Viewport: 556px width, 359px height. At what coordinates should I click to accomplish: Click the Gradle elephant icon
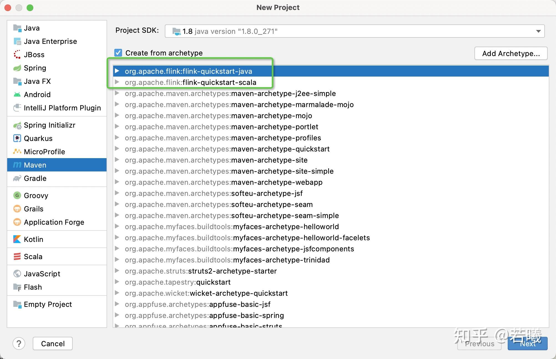coord(17,178)
